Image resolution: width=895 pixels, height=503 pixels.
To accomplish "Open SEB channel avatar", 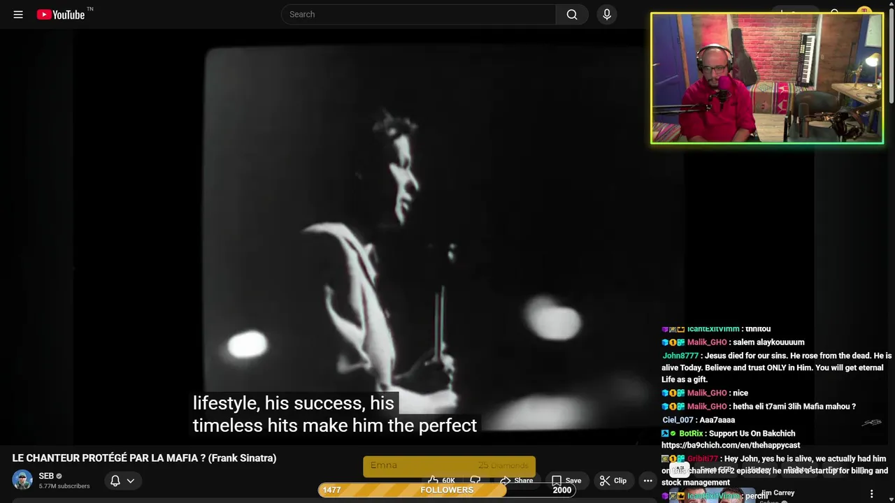I will click(x=22, y=480).
